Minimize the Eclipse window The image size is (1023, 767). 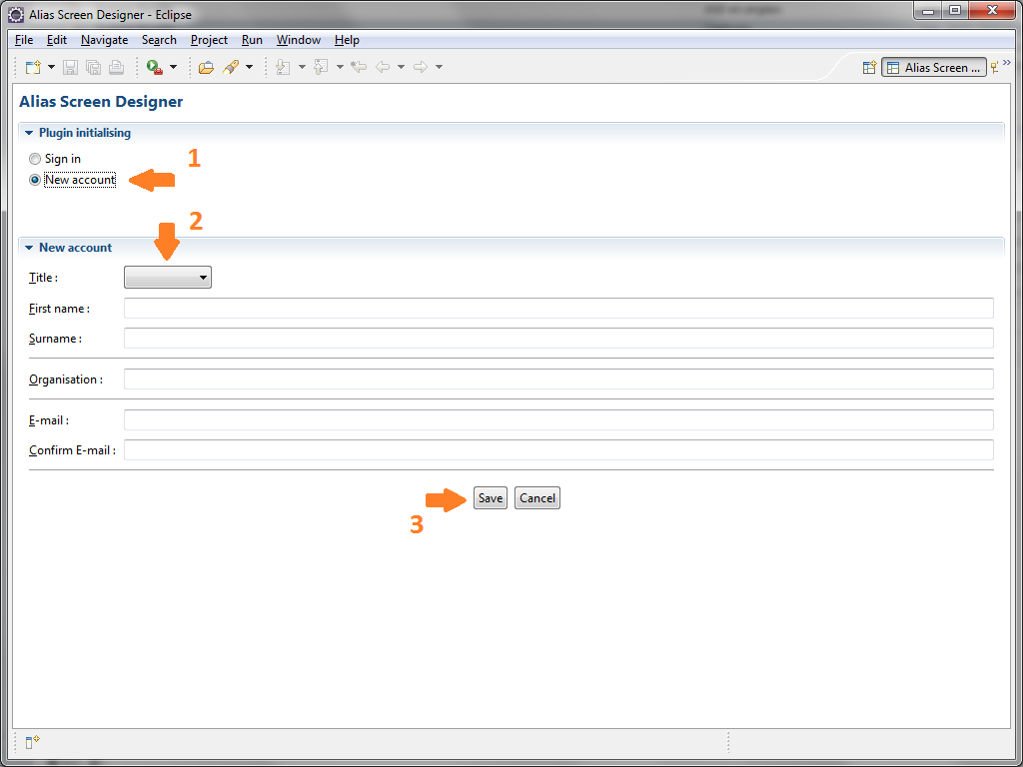pyautogui.click(x=928, y=11)
